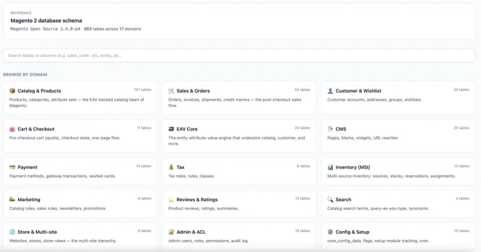Image resolution: width=481 pixels, height=252 pixels.
Task: Click the '20 tables' count label
Action: pyautogui.click(x=302, y=128)
